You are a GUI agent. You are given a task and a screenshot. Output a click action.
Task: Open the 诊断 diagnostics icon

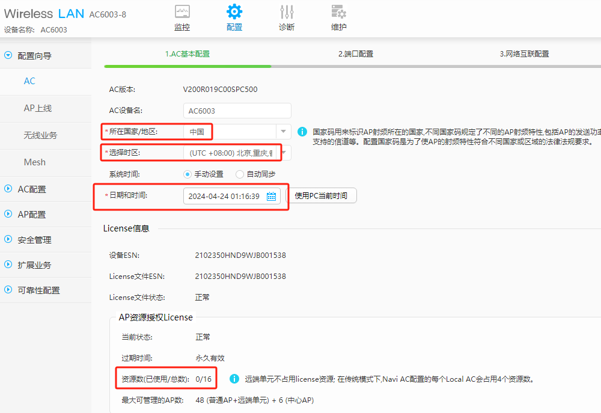287,12
